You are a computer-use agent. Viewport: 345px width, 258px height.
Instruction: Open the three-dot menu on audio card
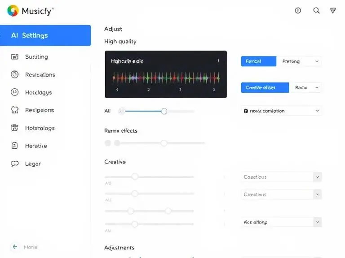[x=218, y=60]
